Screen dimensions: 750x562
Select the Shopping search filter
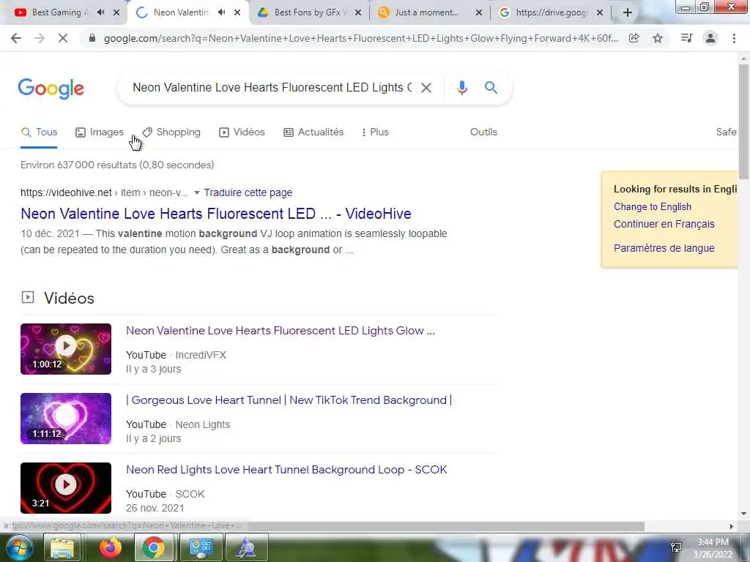[171, 132]
